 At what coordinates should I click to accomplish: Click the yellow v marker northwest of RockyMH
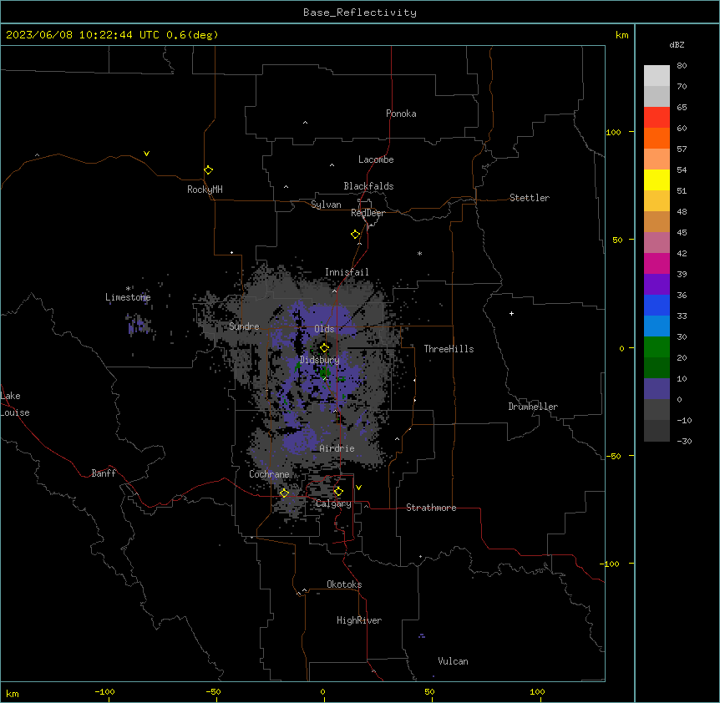(146, 154)
